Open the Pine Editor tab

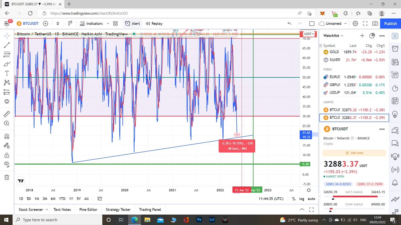pos(88,209)
